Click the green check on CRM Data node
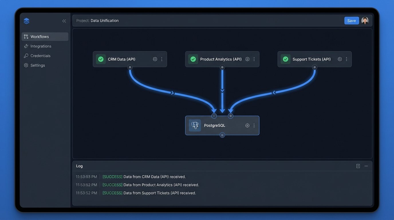 point(101,59)
